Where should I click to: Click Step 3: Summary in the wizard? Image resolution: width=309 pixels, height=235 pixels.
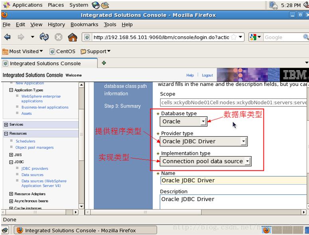click(x=122, y=106)
